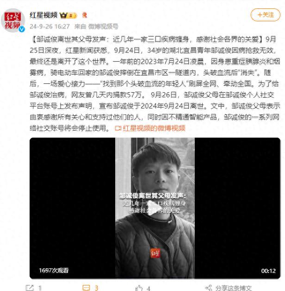Click the video thumbnail portrait frame
Image resolution: width=285 pixels, height=291 pixels.
[x=155, y=208]
